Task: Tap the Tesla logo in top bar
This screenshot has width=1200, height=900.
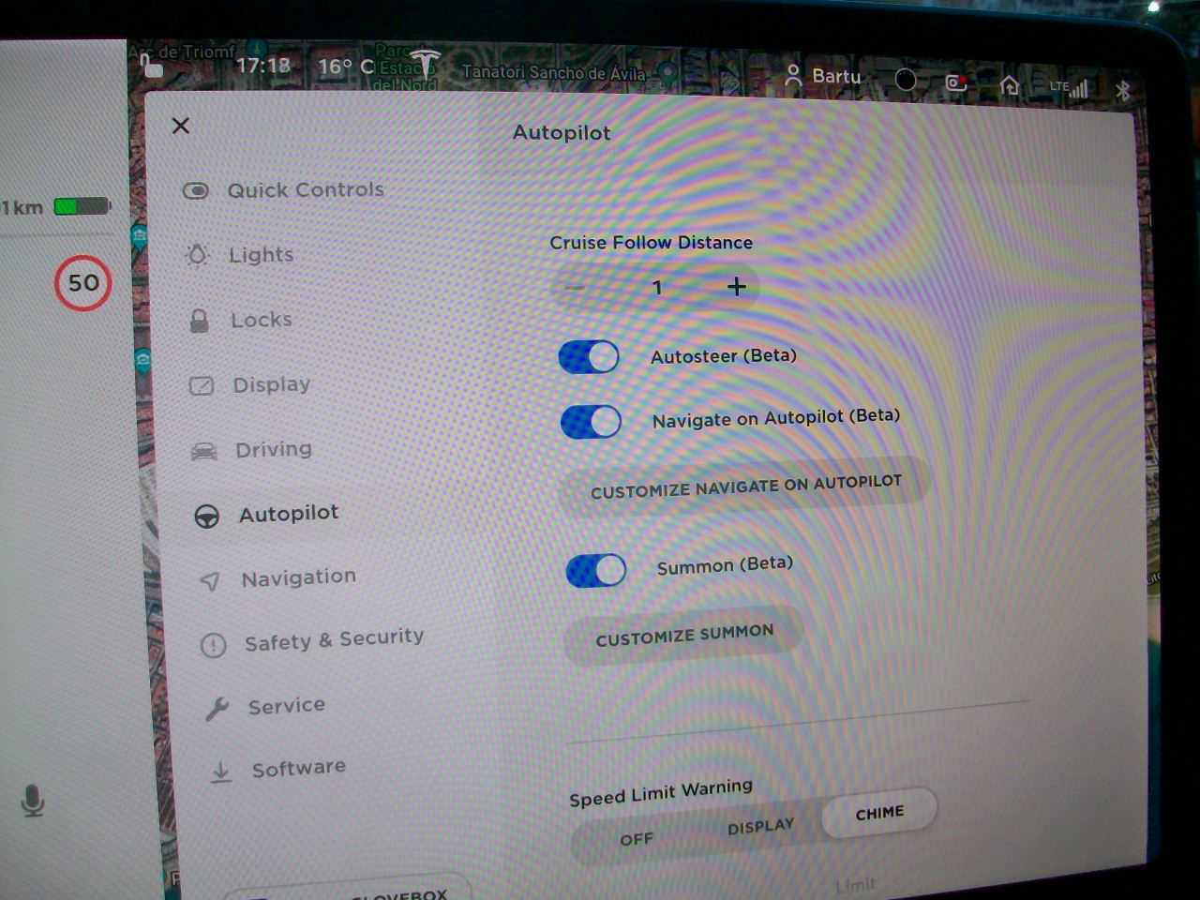Action: (425, 65)
